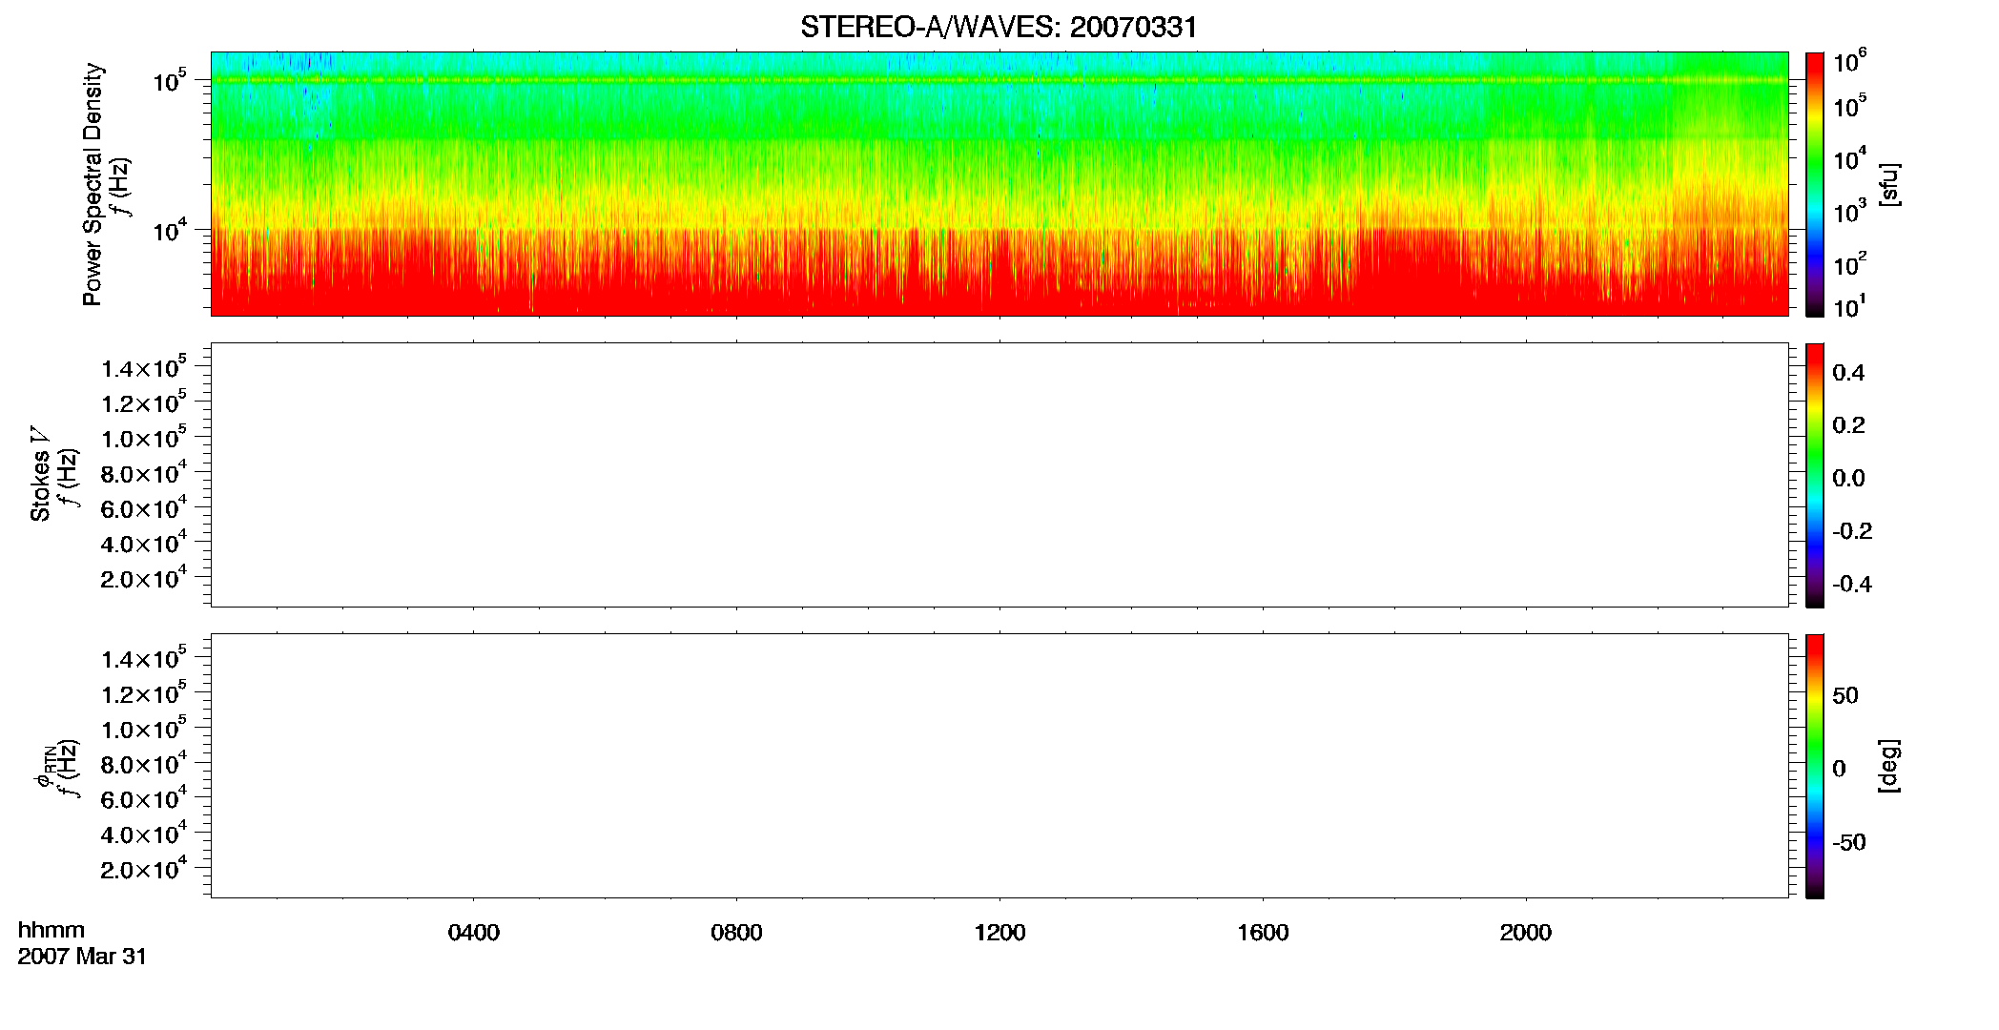Click the Power Spectral Density axis label
1999x1030 pixels.
click(93, 184)
